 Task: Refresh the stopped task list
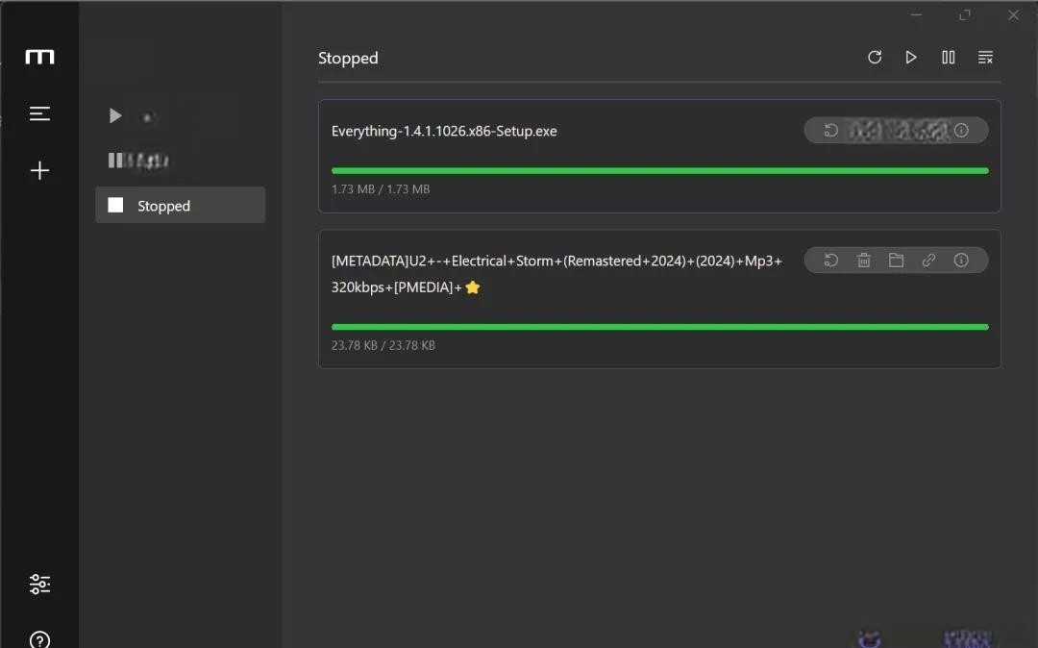click(875, 58)
